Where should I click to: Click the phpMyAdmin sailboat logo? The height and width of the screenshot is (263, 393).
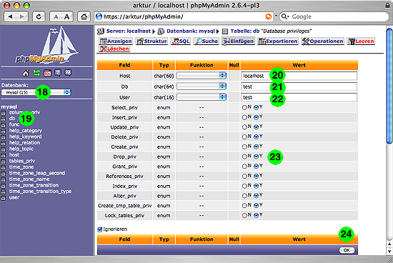(46, 45)
